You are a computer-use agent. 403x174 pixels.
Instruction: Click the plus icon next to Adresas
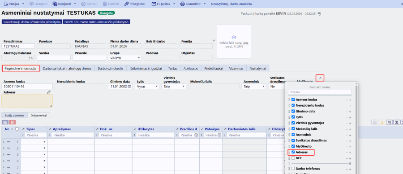(350, 153)
